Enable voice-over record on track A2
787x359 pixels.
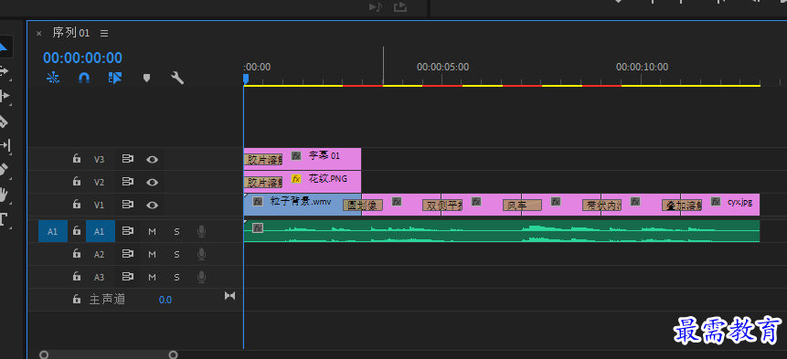[x=201, y=254]
